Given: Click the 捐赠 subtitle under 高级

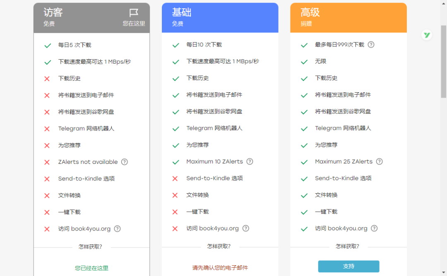Looking at the screenshot, I should pyautogui.click(x=306, y=24).
